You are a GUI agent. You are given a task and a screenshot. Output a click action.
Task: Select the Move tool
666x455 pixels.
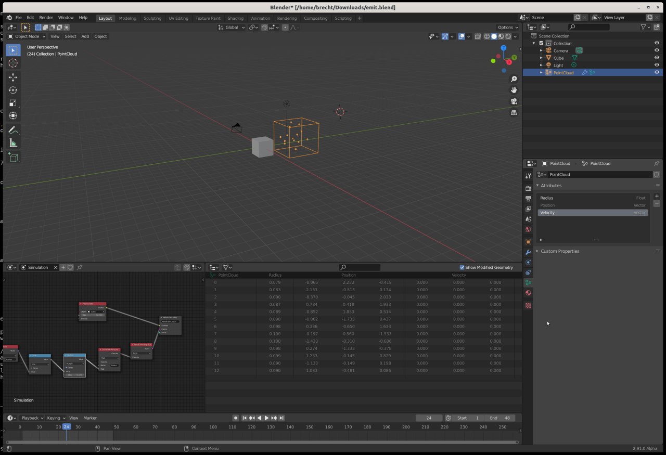tap(13, 77)
